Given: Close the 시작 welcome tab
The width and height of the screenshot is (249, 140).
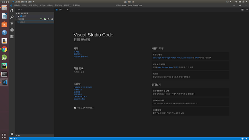Looking at the screenshot, I should pyautogui.click(x=68, y=10).
